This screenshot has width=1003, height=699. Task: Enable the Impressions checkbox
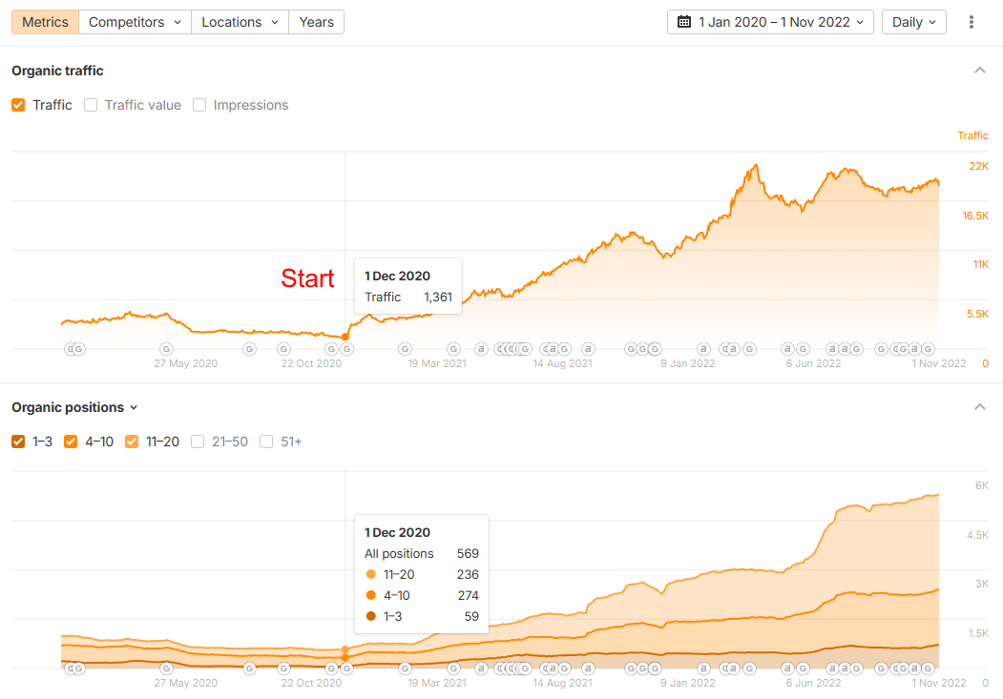(199, 105)
